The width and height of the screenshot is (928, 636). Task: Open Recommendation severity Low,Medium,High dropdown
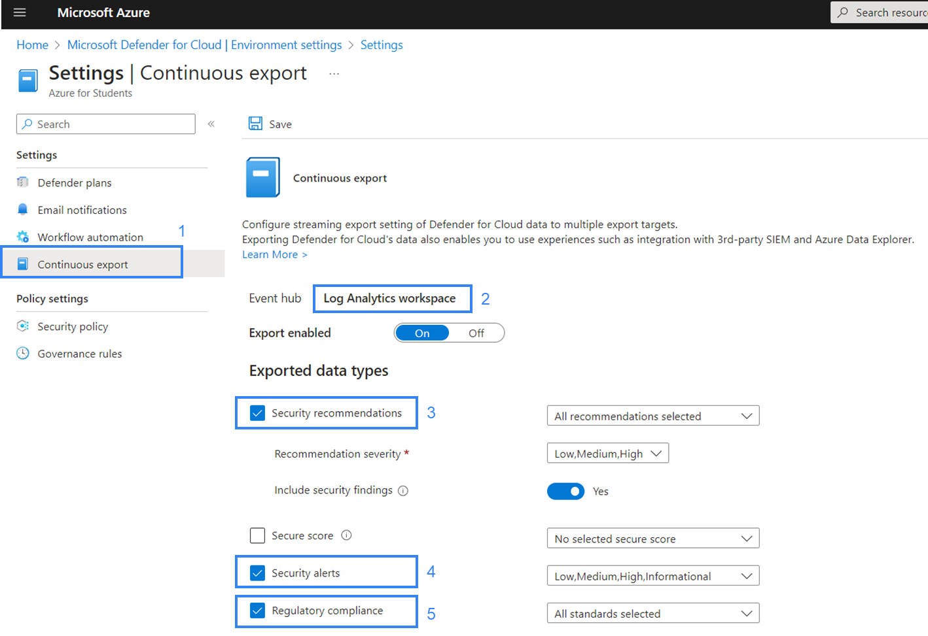click(x=608, y=453)
